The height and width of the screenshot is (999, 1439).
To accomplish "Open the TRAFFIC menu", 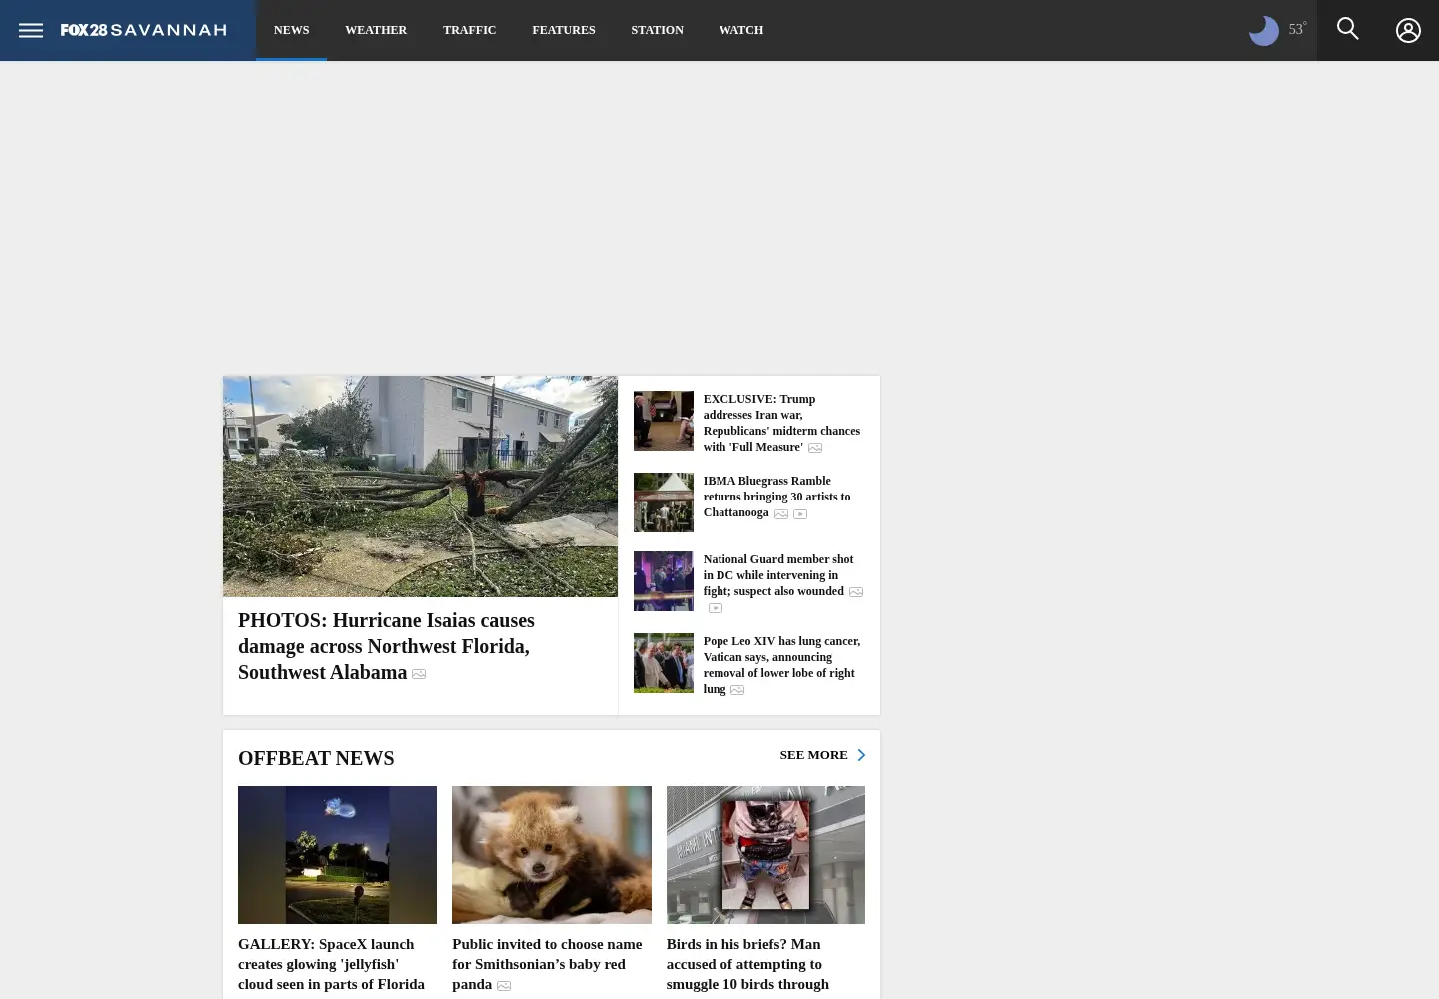I will coord(469,30).
